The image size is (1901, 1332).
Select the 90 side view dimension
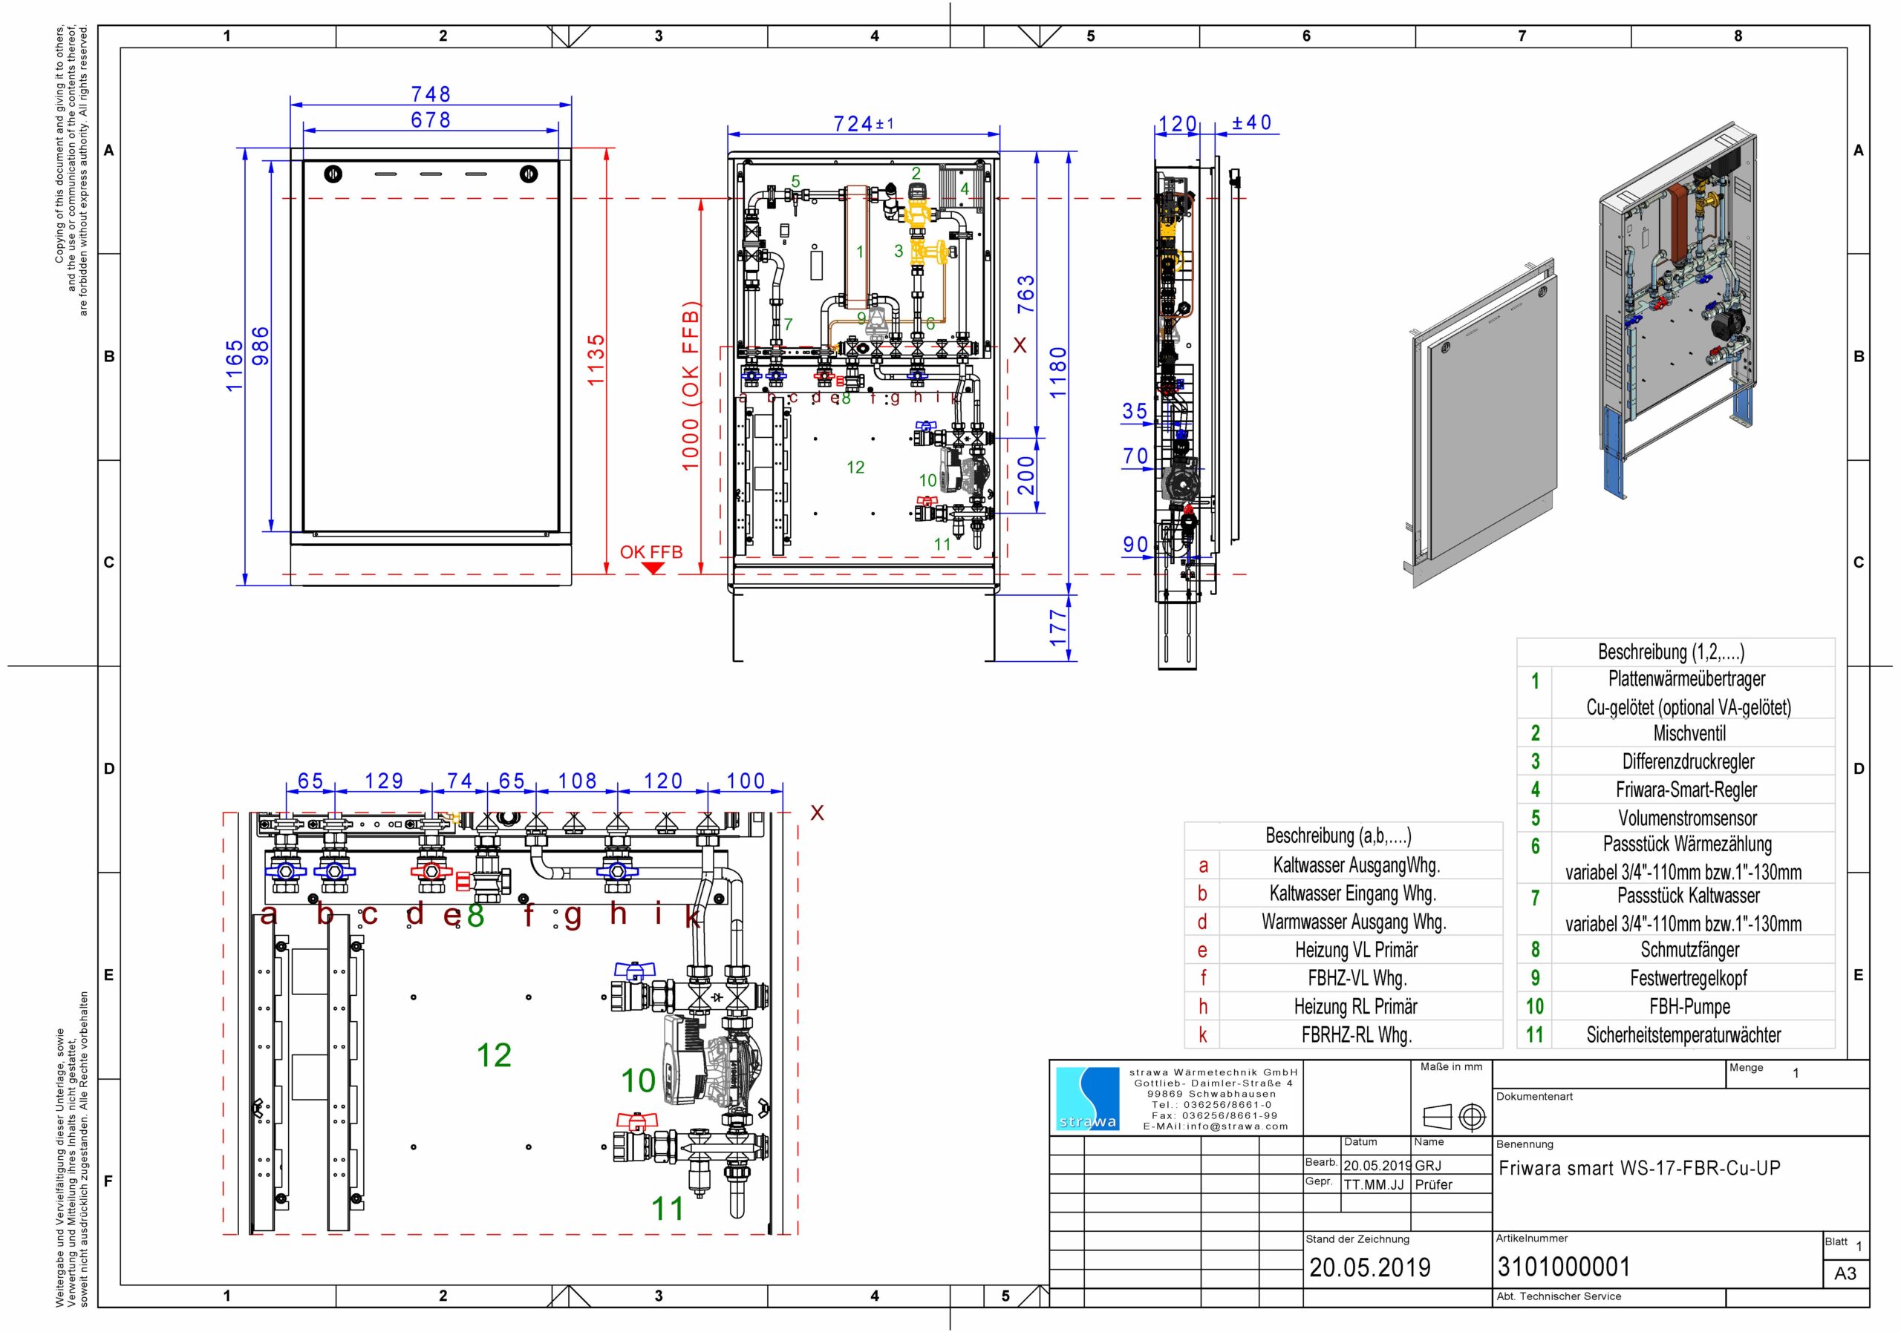pyautogui.click(x=1135, y=545)
